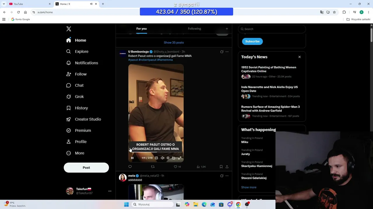
Task: Open more options on mela post
Action: coord(227,176)
